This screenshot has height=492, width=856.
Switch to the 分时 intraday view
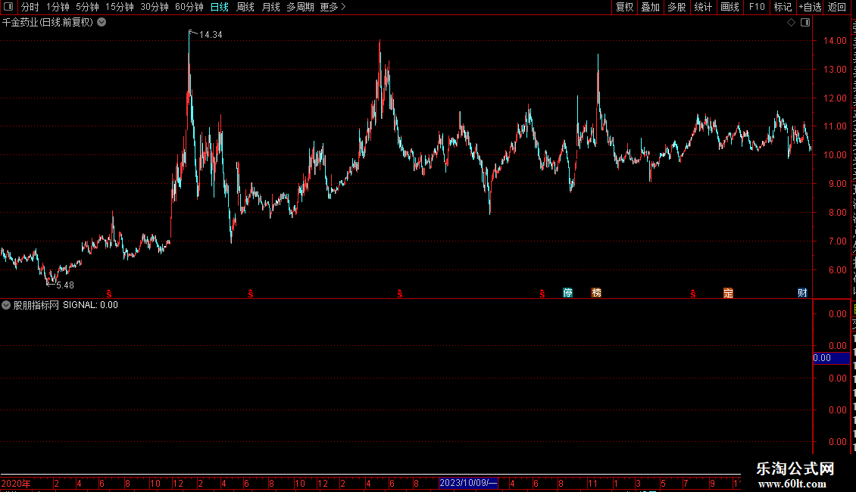point(30,7)
